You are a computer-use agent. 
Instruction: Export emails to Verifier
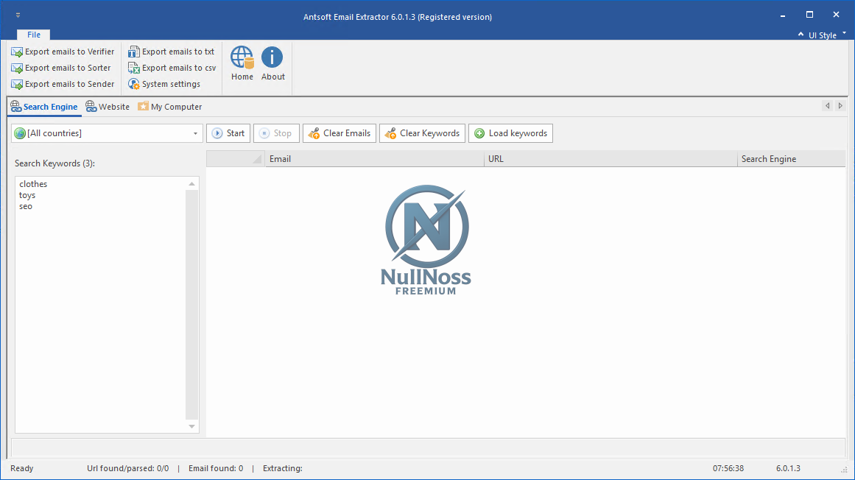[x=63, y=52]
